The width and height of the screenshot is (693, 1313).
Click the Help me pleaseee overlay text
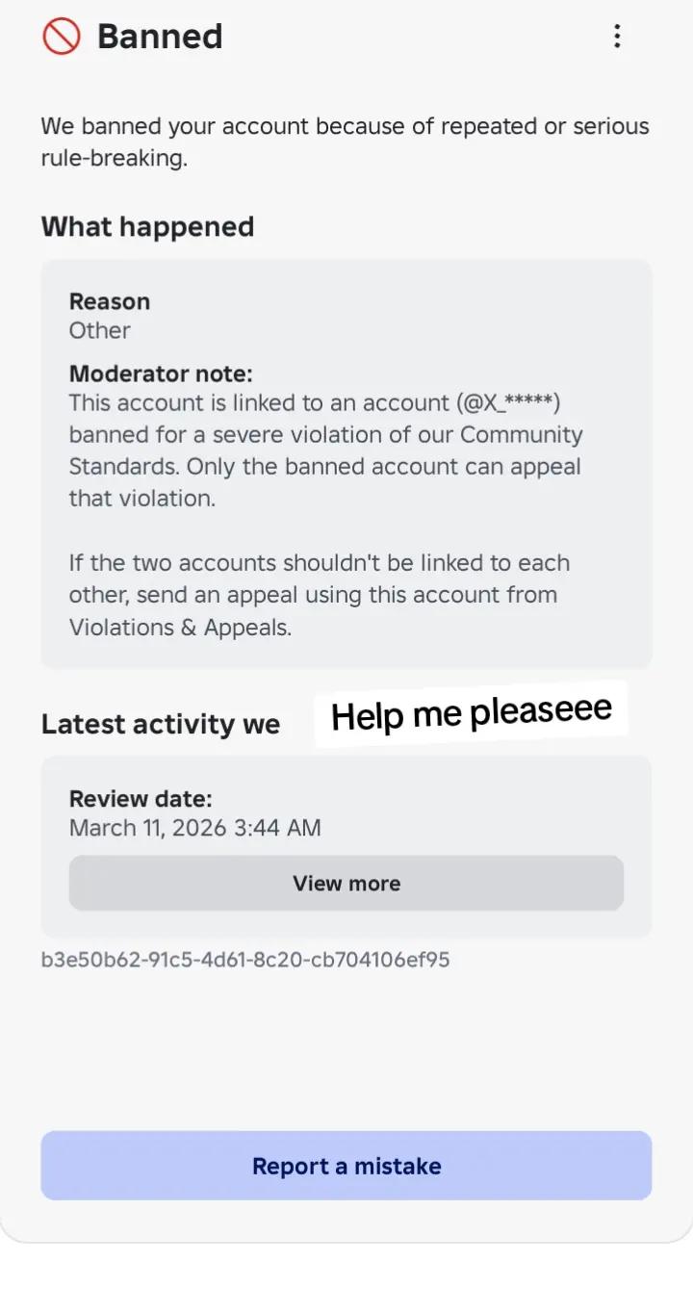[x=472, y=713]
